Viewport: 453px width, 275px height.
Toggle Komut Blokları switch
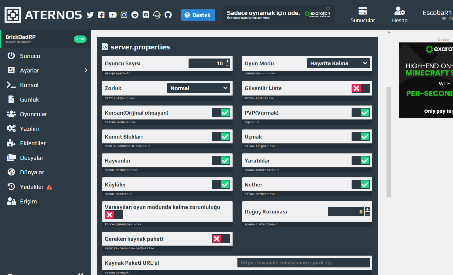point(221,136)
